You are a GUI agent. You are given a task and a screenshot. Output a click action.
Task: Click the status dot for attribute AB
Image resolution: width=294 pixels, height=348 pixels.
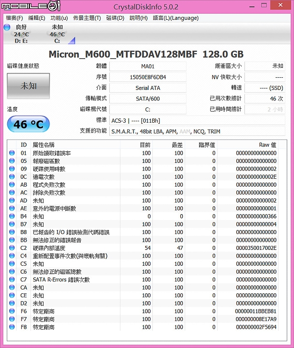tap(12, 185)
